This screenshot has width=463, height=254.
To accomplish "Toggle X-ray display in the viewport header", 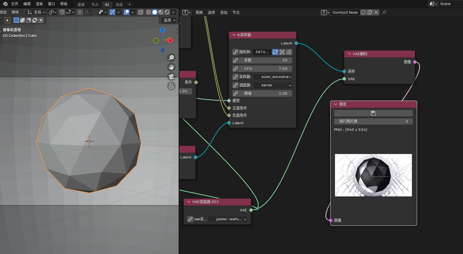I will point(141,12).
